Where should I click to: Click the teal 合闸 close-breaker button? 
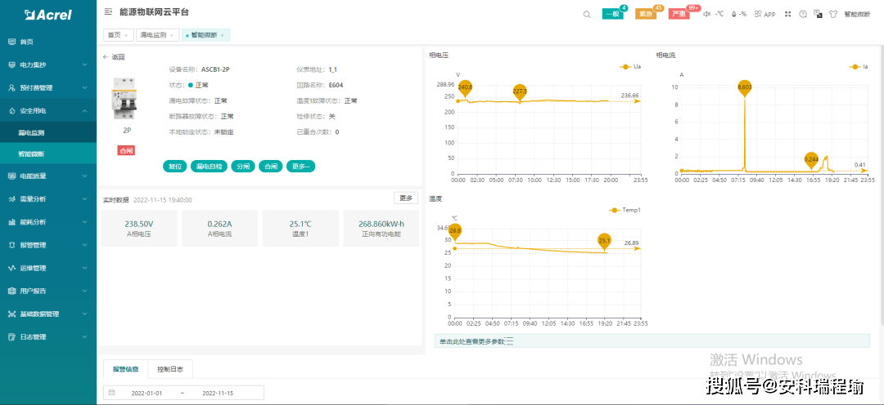click(x=271, y=167)
